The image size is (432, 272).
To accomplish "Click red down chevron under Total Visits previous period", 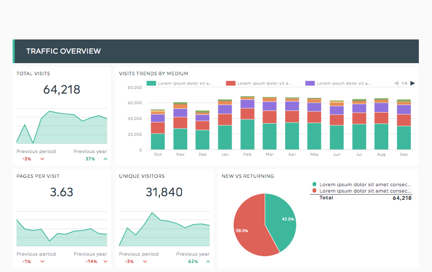I will coord(43,159).
